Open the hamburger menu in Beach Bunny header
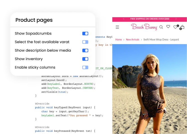The height and width of the screenshot is (134, 187). coord(117,27)
